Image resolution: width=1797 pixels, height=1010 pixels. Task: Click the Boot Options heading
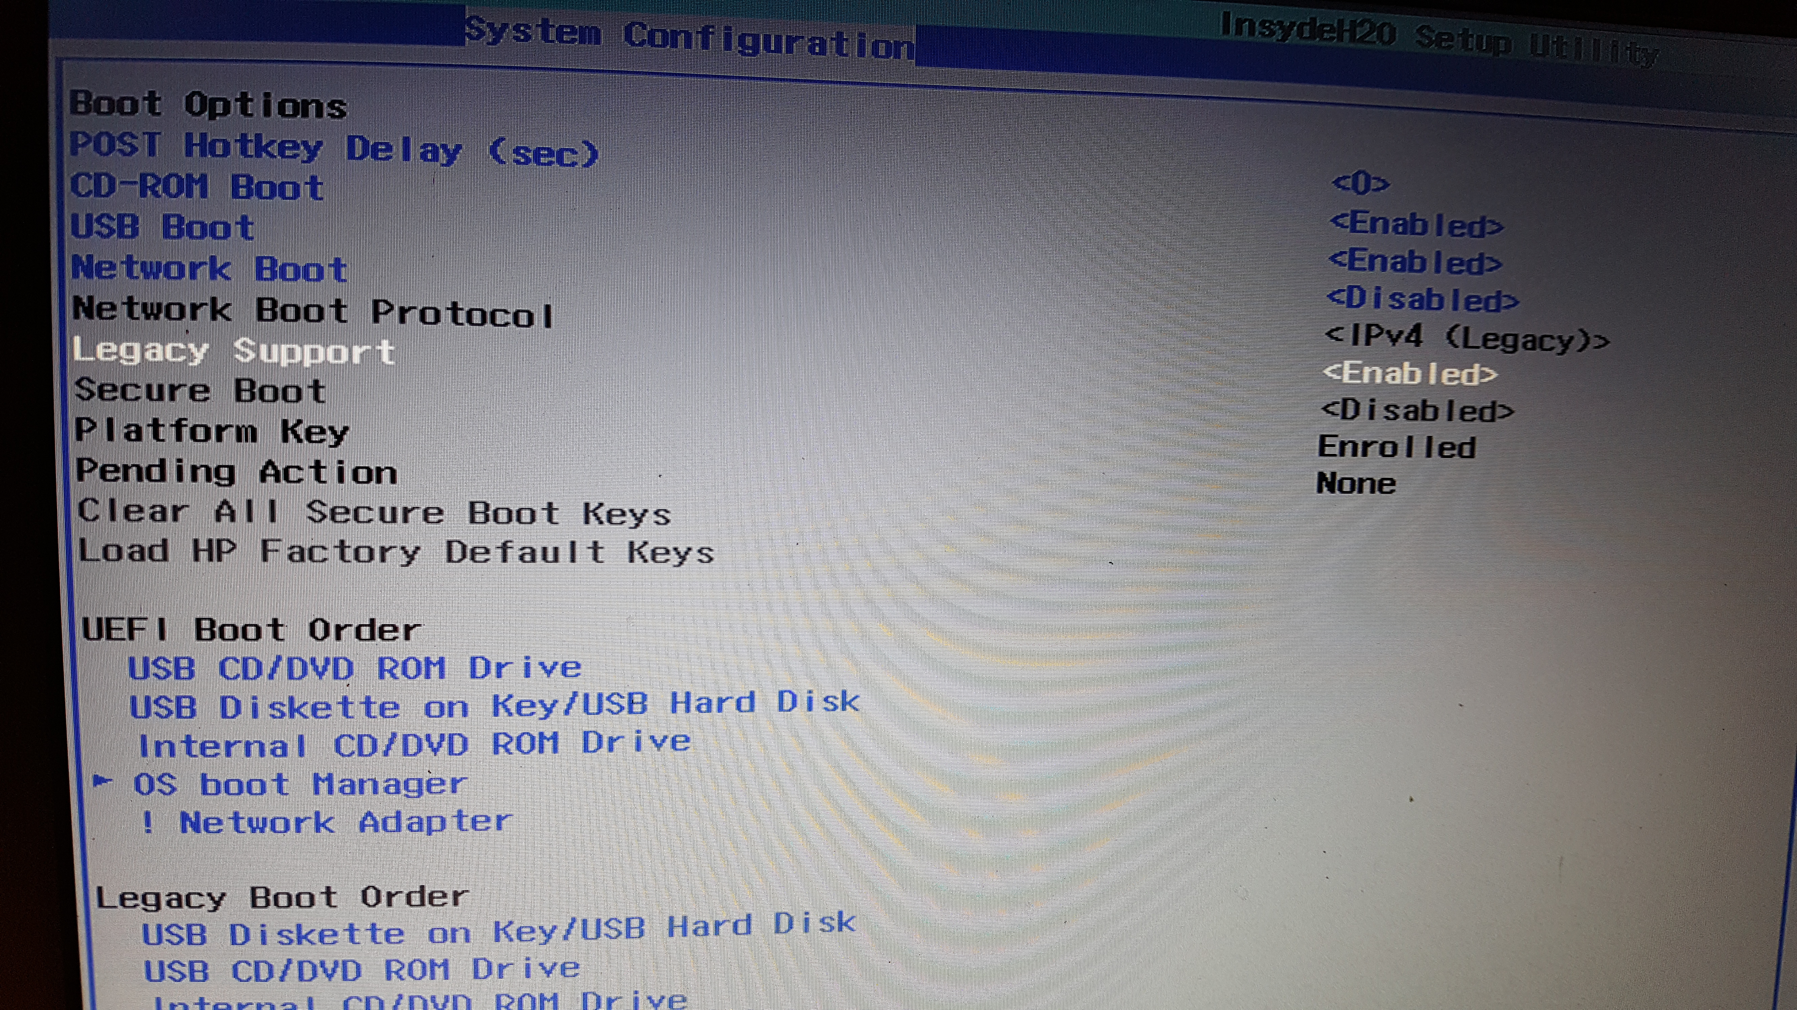pos(208,104)
